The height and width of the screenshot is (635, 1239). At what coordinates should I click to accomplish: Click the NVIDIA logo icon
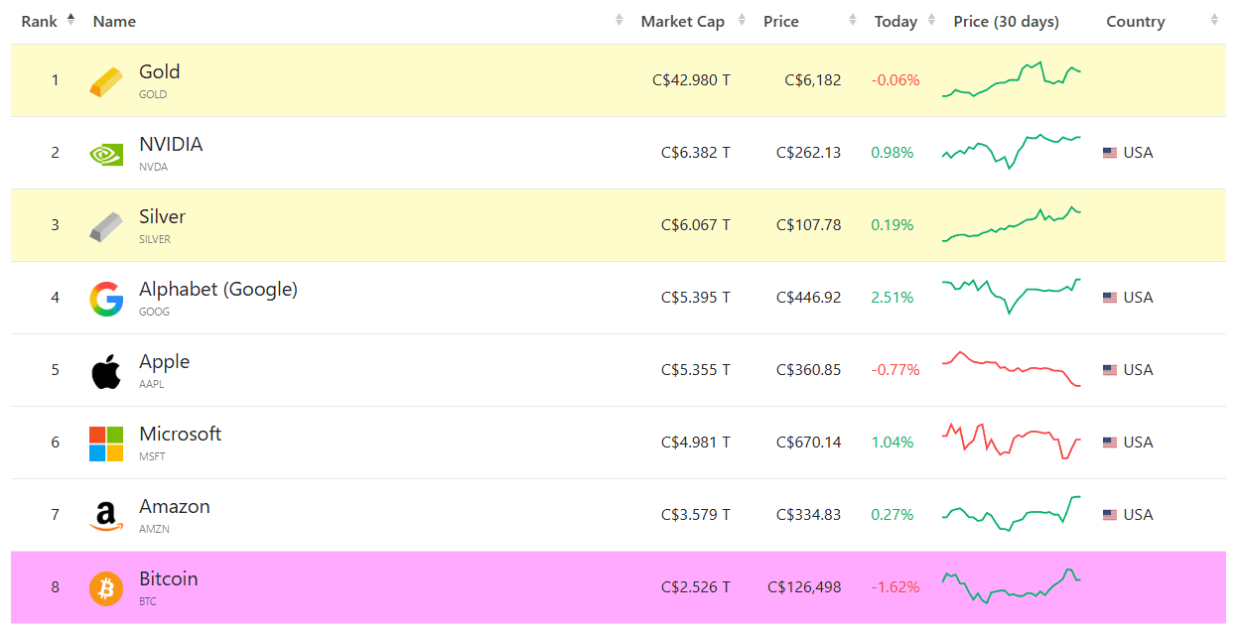point(106,153)
